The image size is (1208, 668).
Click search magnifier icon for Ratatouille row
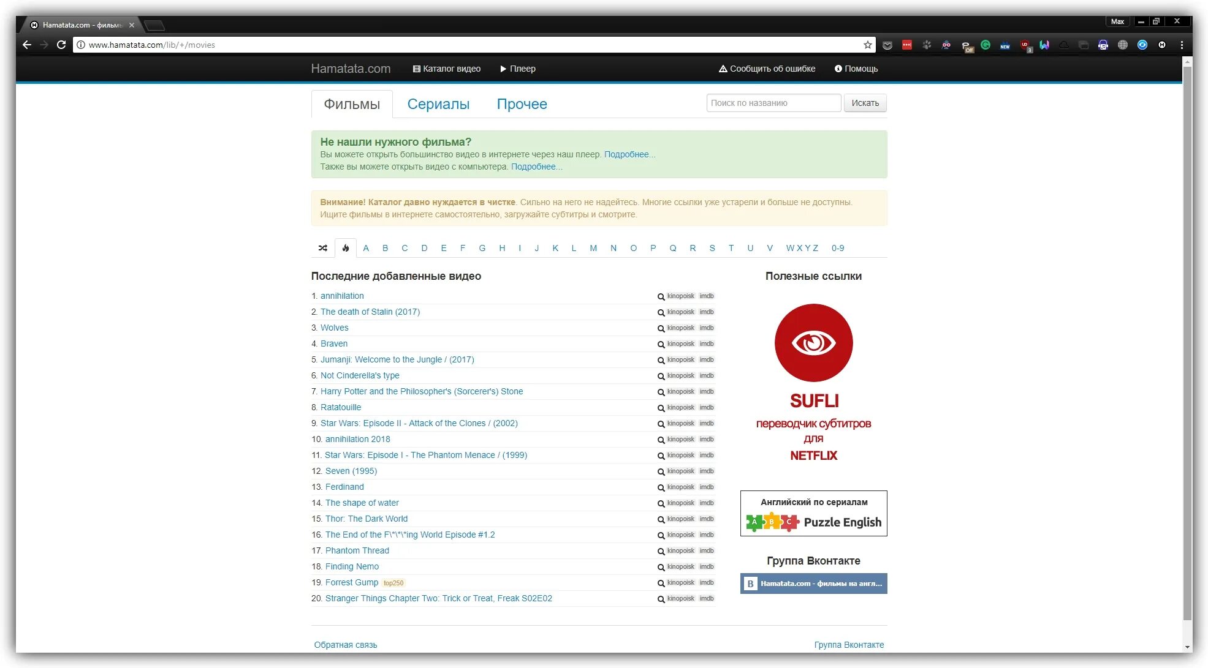pos(661,408)
